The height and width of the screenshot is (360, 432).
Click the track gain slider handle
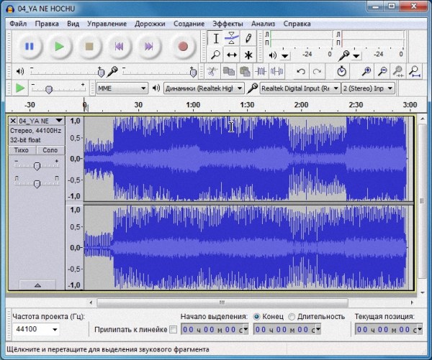37,166
